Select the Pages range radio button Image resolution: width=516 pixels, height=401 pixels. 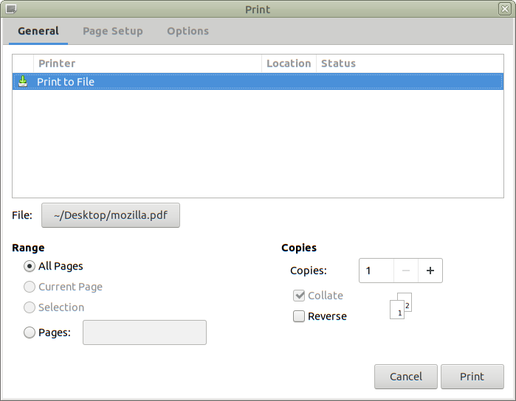pyautogui.click(x=30, y=332)
